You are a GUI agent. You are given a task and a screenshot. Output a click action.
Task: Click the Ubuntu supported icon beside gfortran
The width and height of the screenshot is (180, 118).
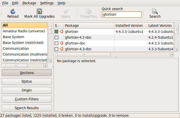coord(61,32)
